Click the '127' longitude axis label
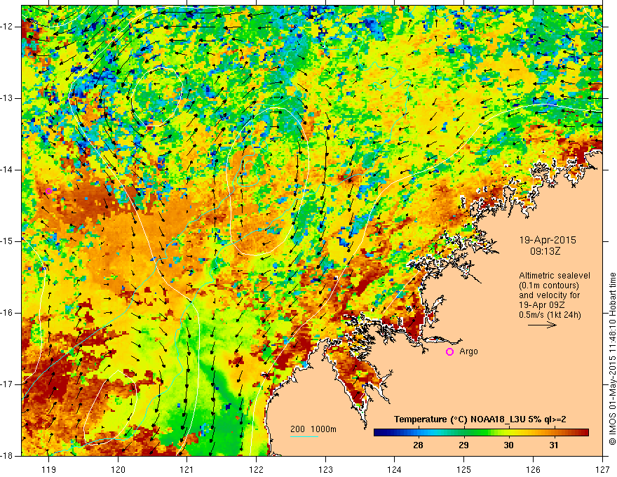The image size is (617, 477). 602,469
